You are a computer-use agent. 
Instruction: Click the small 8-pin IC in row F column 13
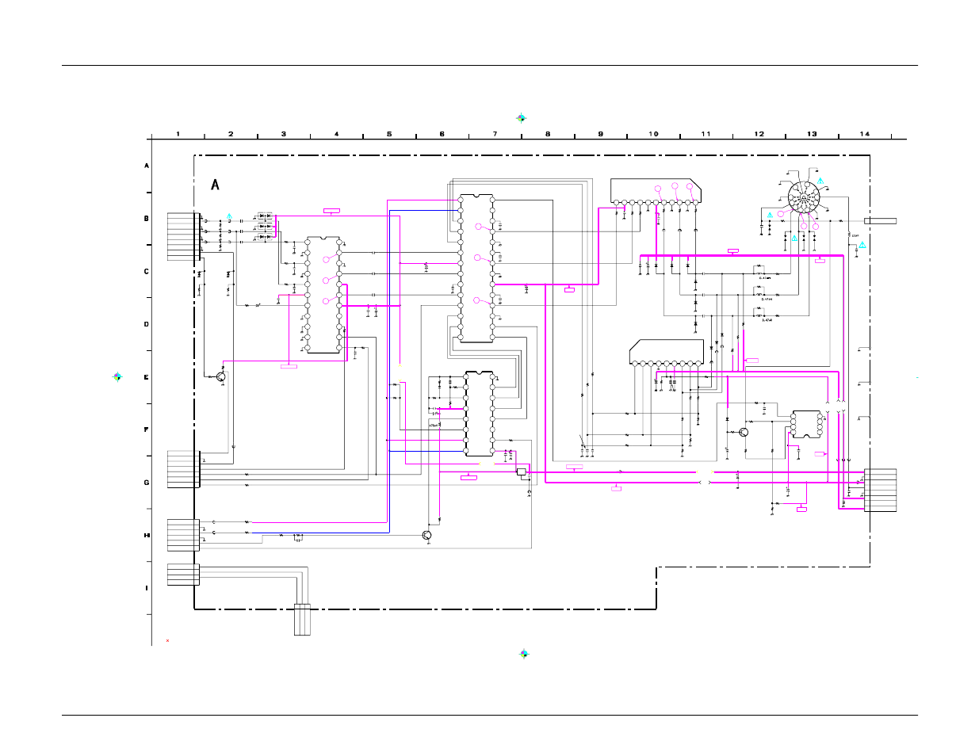(807, 424)
